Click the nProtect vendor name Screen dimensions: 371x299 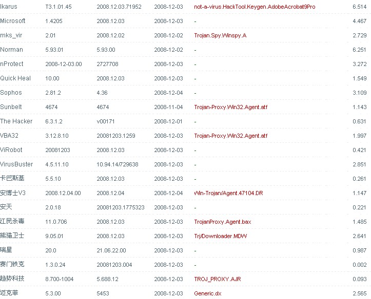click(12, 64)
